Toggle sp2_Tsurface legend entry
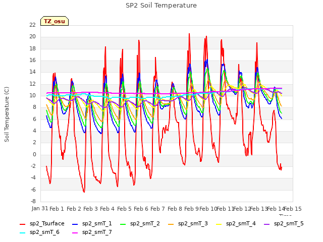The height and width of the screenshot is (242, 323). coord(42,223)
